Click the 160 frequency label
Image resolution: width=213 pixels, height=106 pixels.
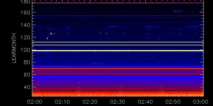click(x=26, y=12)
